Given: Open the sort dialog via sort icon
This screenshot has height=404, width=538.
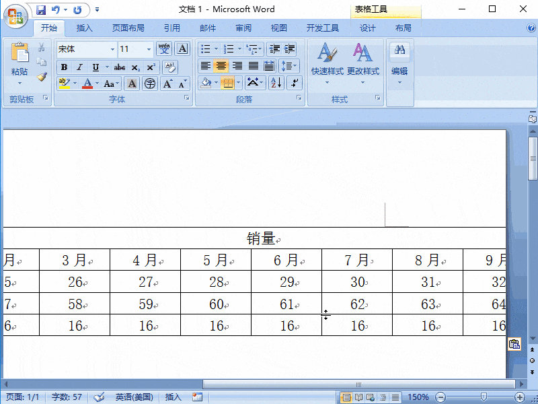Looking at the screenshot, I should pos(276,83).
